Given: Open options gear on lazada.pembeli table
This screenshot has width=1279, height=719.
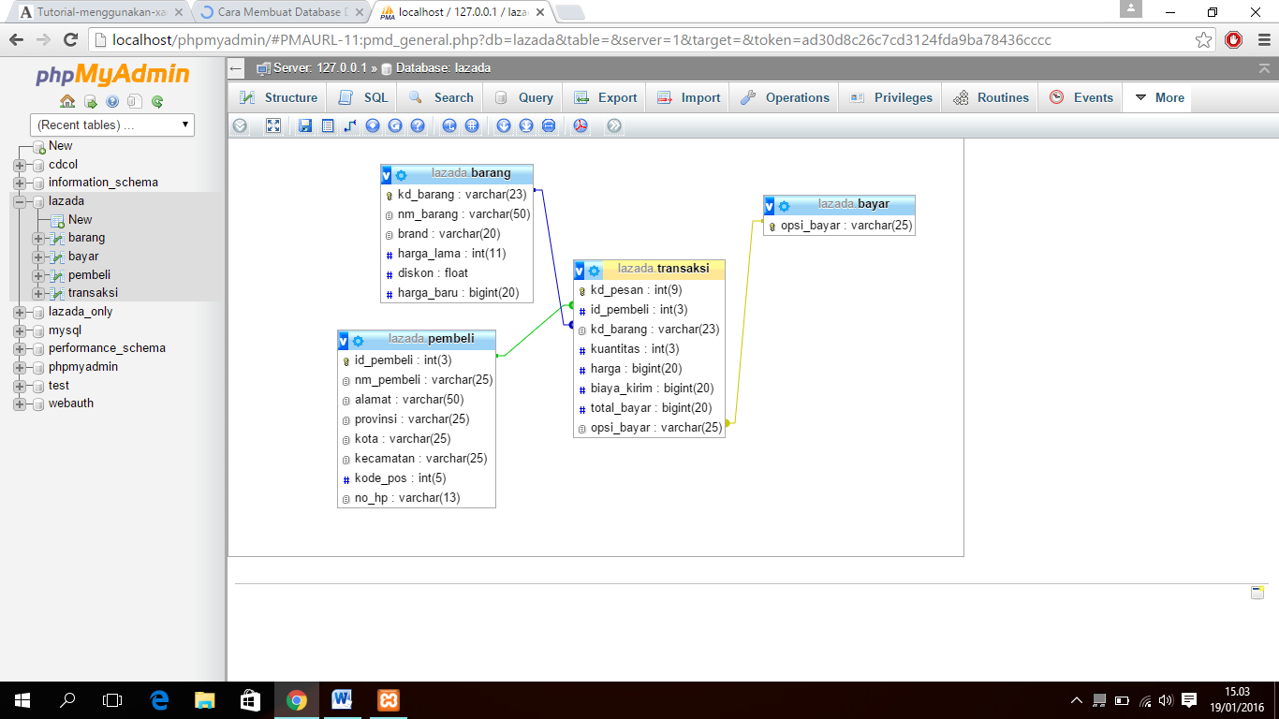Looking at the screenshot, I should tap(358, 341).
